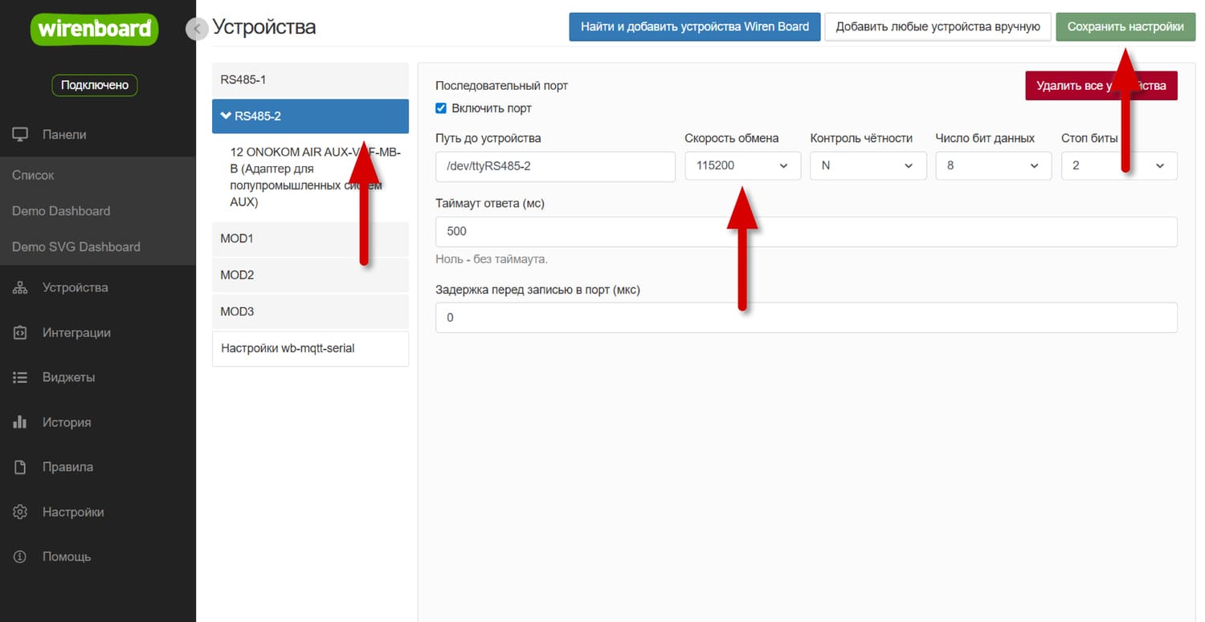
Task: Open the Скорость обмена dropdown
Action: click(x=742, y=166)
